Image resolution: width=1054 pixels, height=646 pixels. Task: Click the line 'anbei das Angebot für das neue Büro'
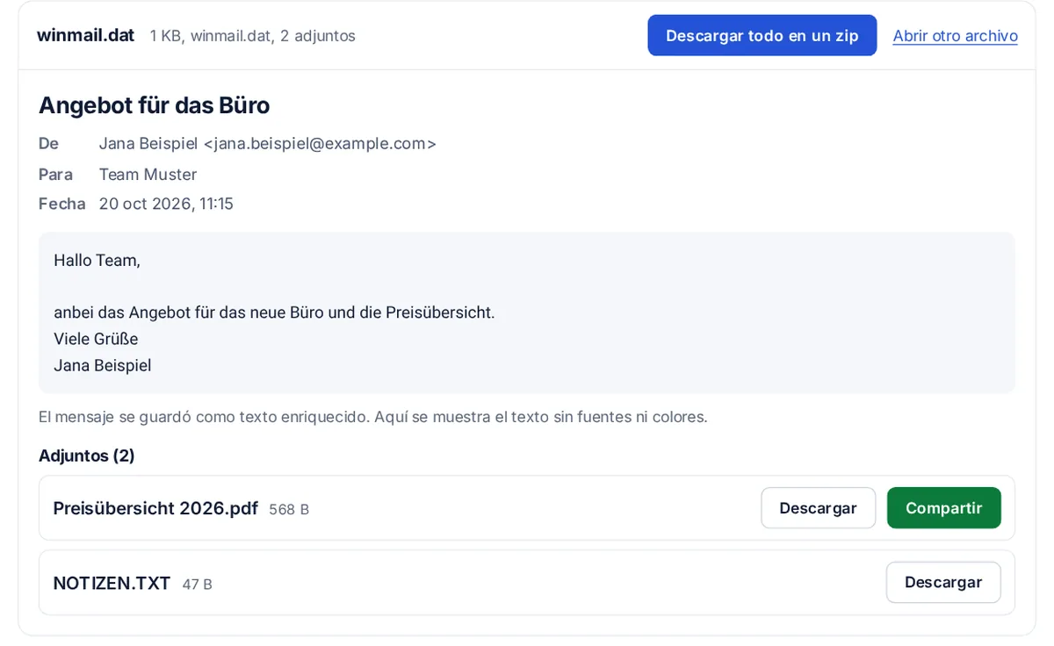coord(188,312)
